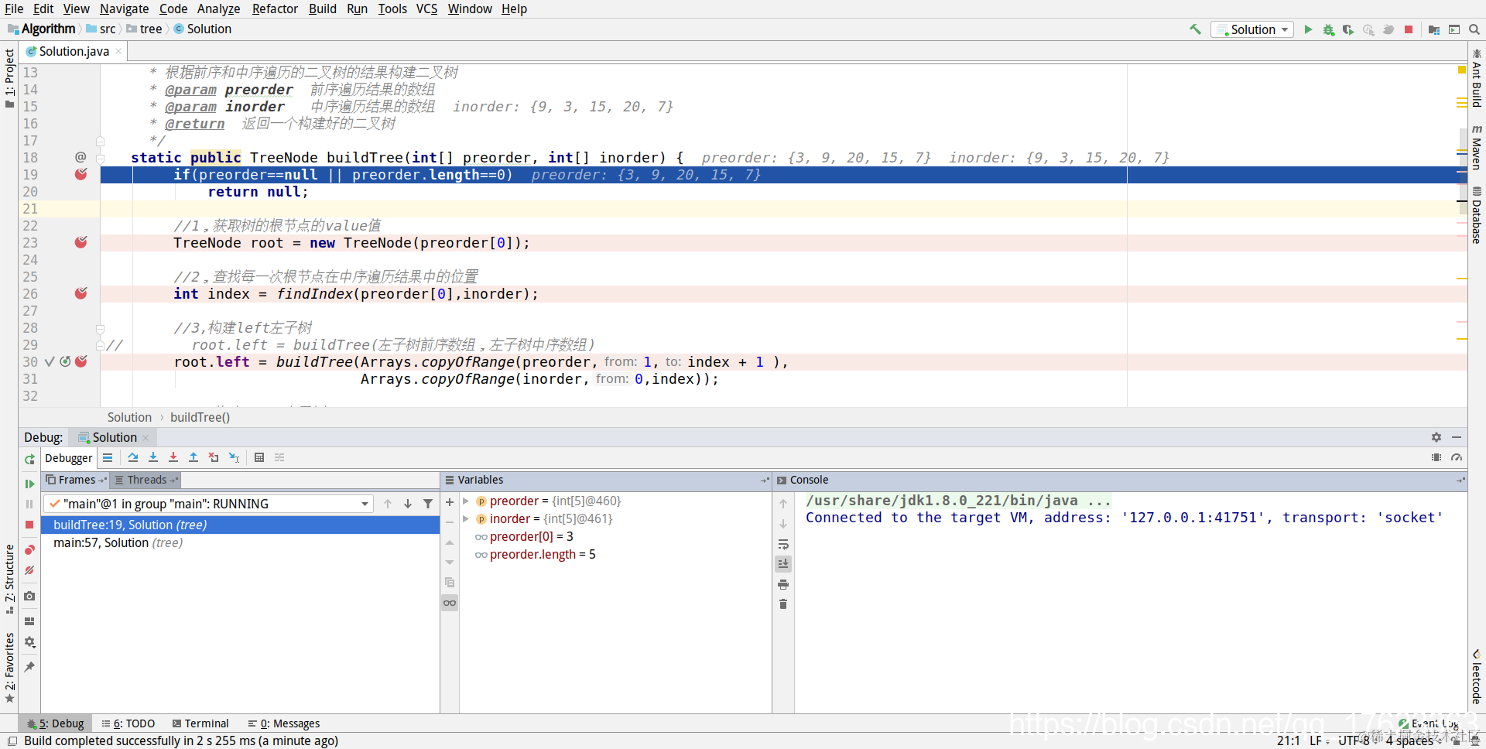
Task: Click Step Over in debugger toolbar
Action: [x=133, y=457]
